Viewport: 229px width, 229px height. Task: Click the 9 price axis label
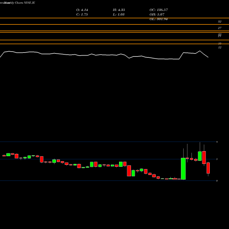click(x=217, y=142)
